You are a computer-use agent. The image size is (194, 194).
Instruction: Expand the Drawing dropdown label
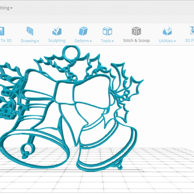click(30, 41)
